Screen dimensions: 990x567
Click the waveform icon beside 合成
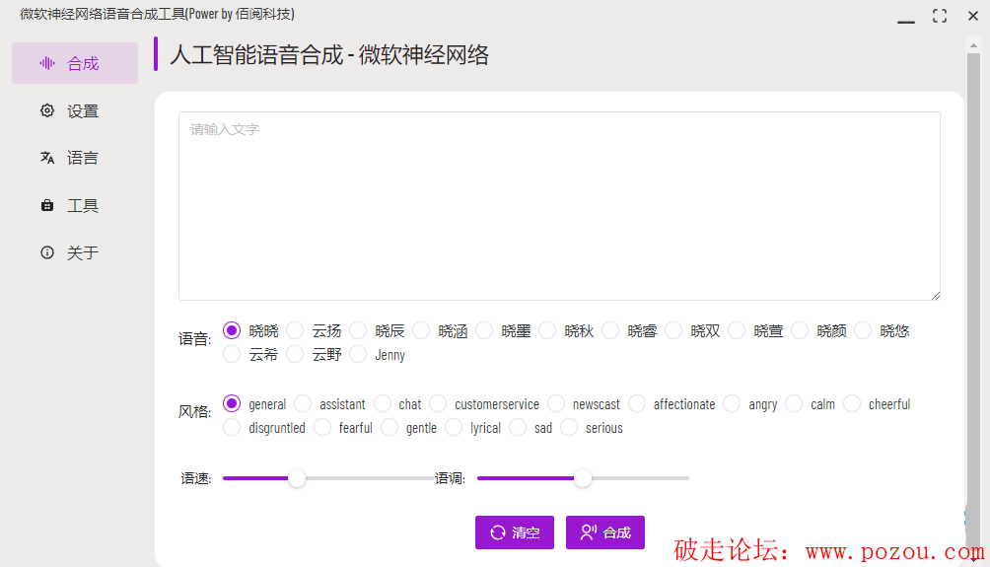tap(47, 63)
